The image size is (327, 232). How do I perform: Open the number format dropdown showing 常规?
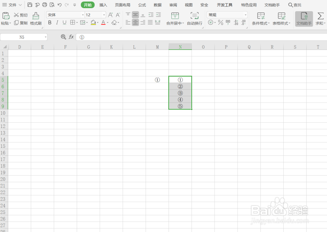tap(246, 15)
